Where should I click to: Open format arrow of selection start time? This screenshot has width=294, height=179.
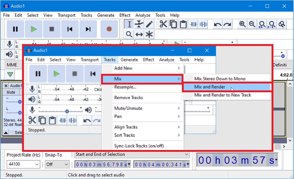[x=129, y=164]
